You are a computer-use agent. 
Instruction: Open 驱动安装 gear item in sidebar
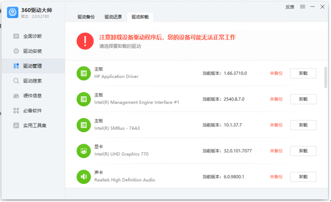[x=28, y=51]
